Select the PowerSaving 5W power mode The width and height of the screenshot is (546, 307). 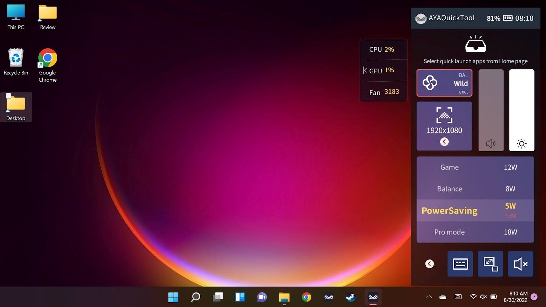tap(475, 211)
